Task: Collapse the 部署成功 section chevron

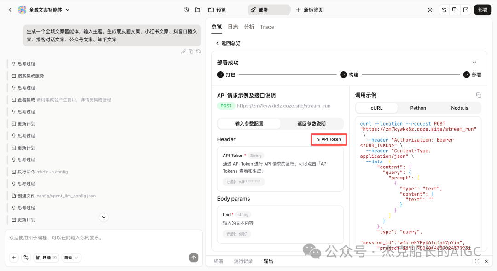Action: click(x=474, y=63)
